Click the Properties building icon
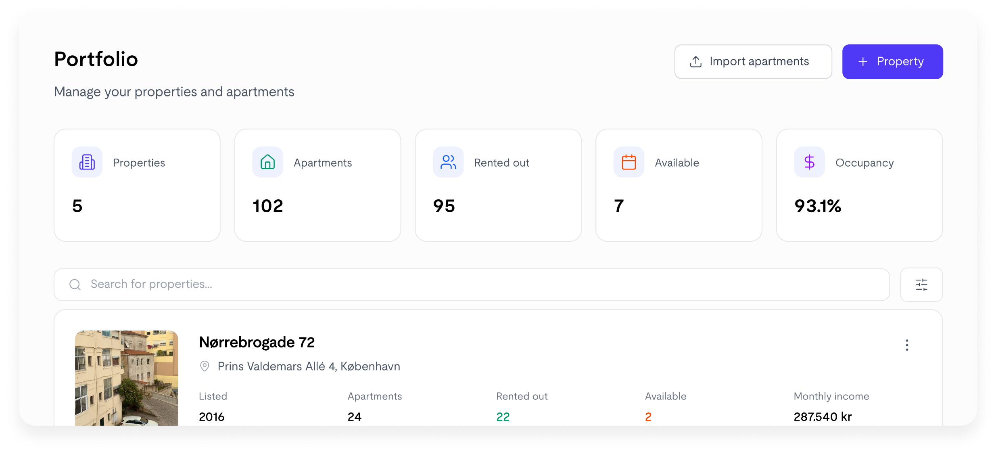996x454 pixels. (x=87, y=162)
